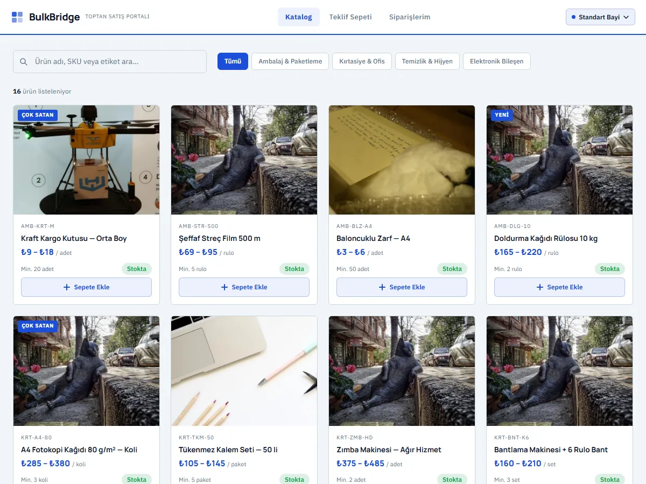Add Şeffaf Streç Film 500 m to cart
The height and width of the screenshot is (484, 646).
[x=244, y=287]
